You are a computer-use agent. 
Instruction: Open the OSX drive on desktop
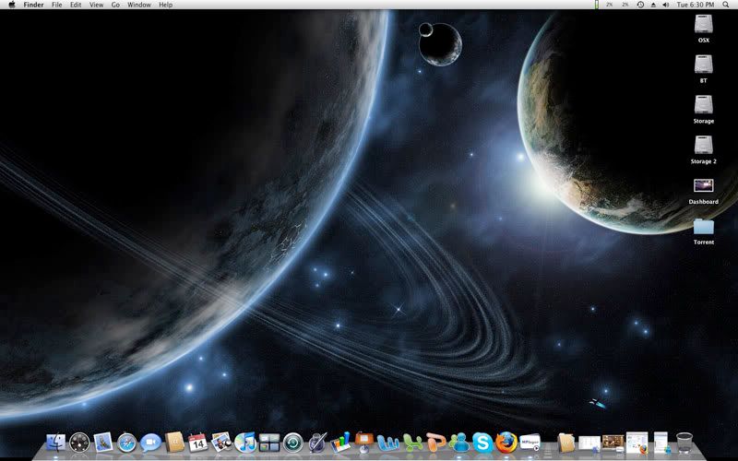[x=704, y=25]
